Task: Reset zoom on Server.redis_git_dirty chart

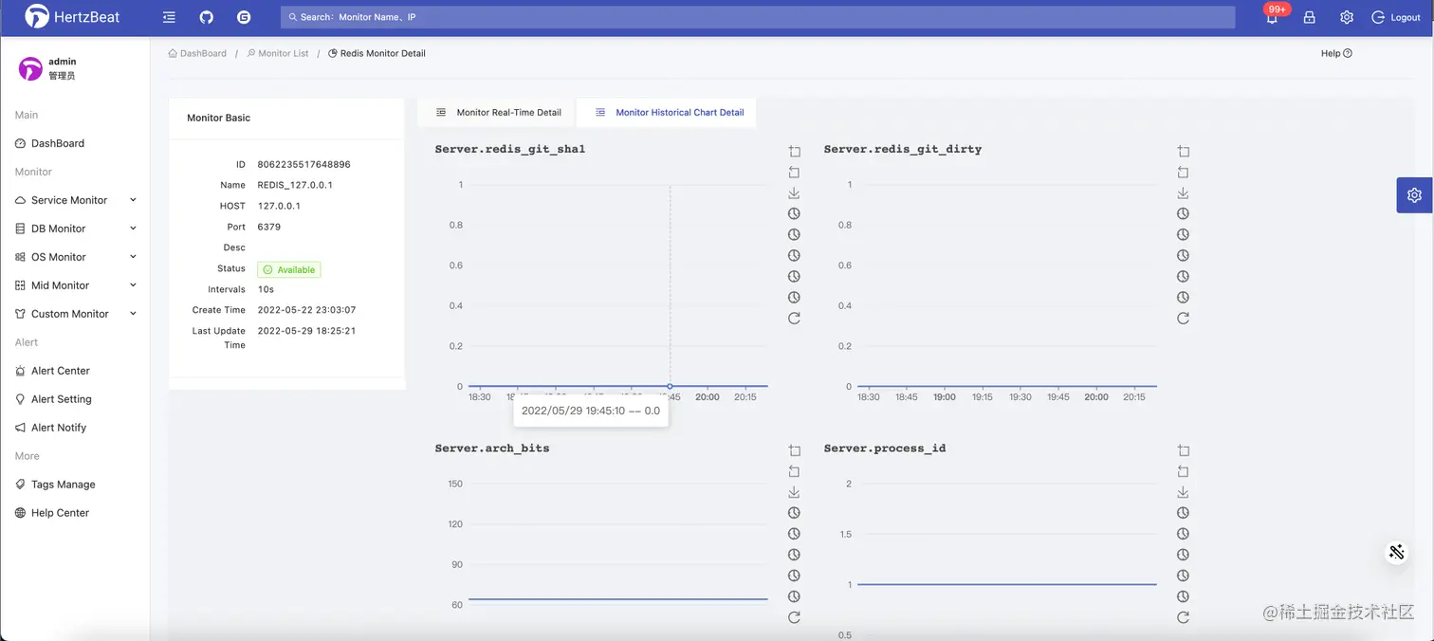Action: (x=1184, y=173)
